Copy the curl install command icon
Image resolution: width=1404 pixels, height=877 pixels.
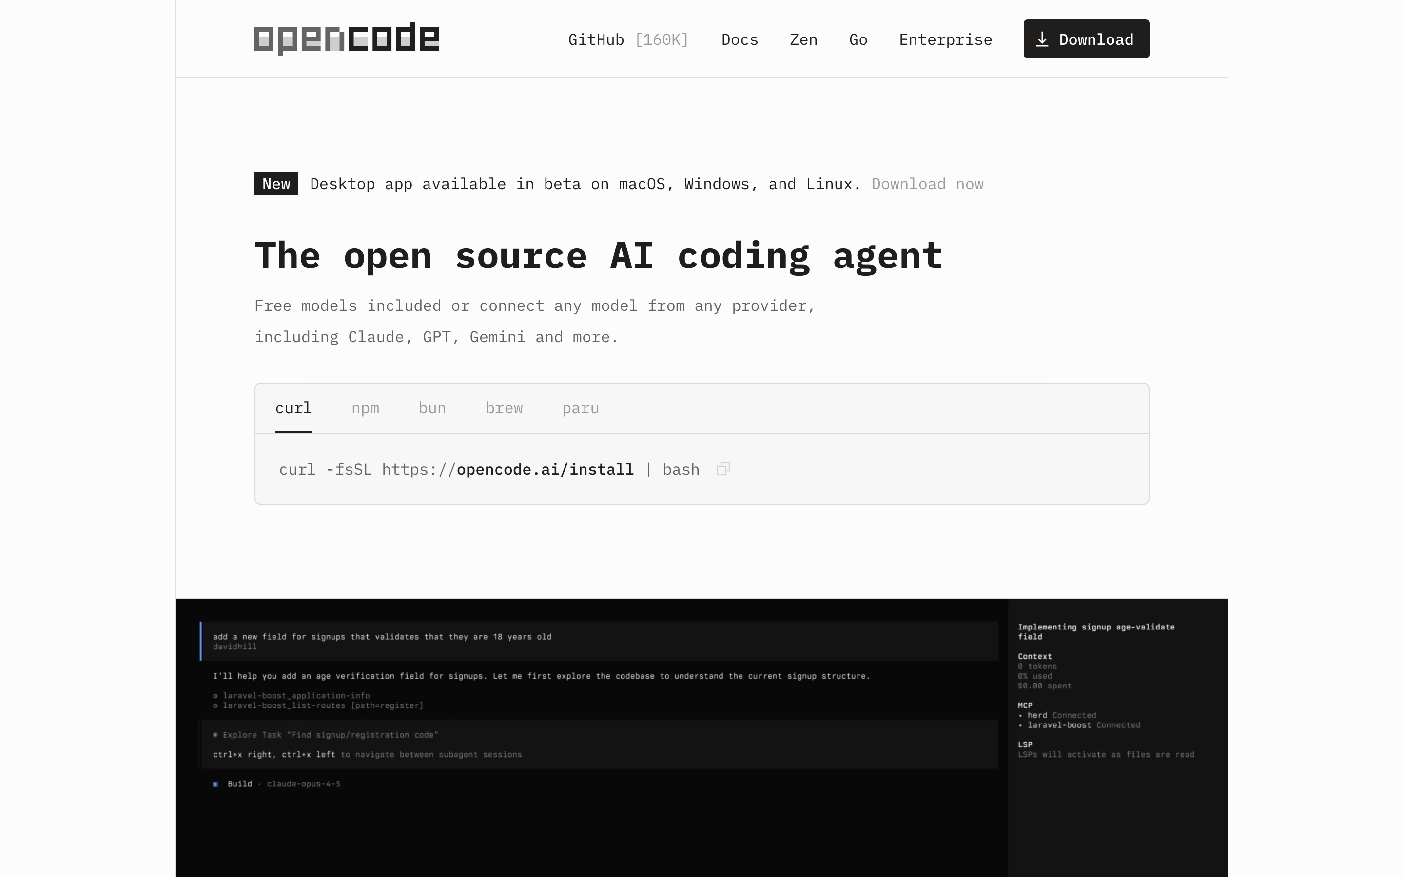coord(723,469)
